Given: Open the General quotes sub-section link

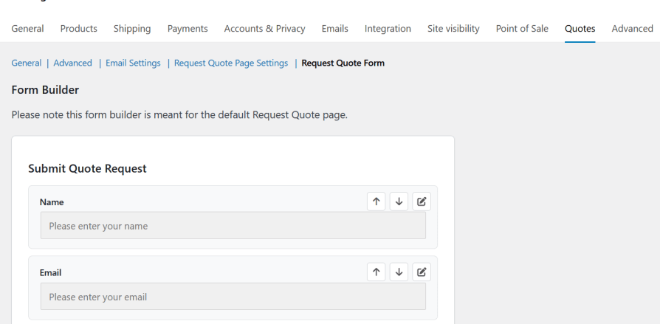Looking at the screenshot, I should (x=26, y=63).
